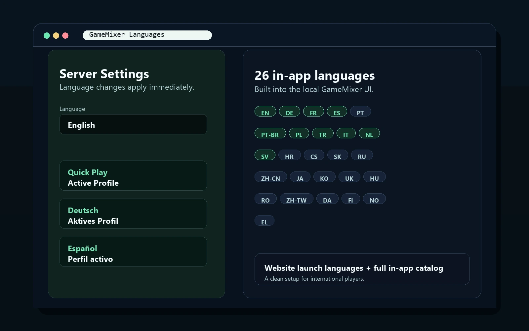Activate the EL language chip

point(264,221)
